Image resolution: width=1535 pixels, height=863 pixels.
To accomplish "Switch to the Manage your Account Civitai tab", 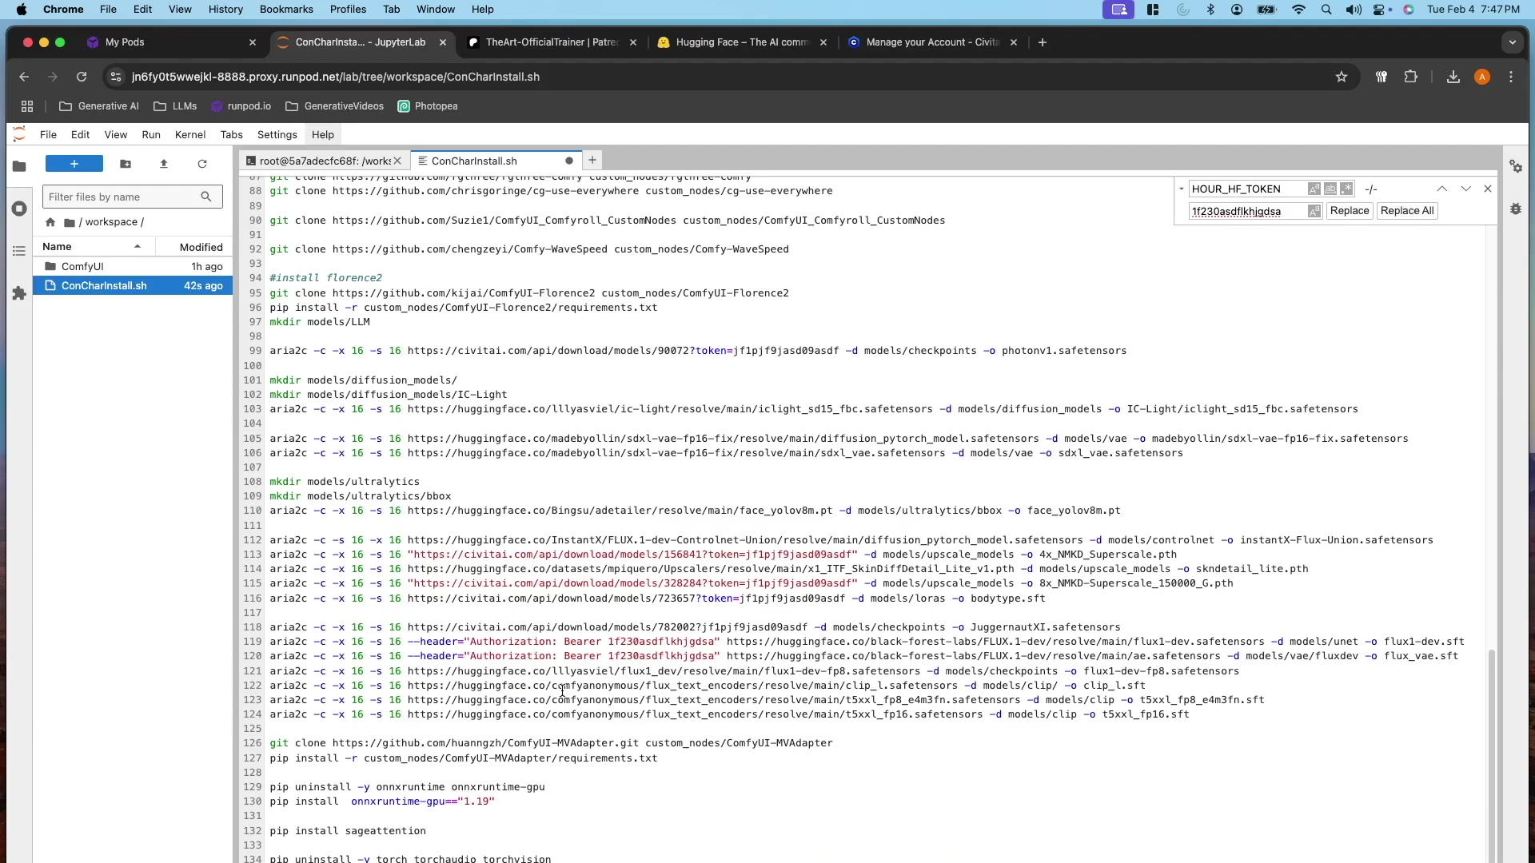I will tap(932, 42).
